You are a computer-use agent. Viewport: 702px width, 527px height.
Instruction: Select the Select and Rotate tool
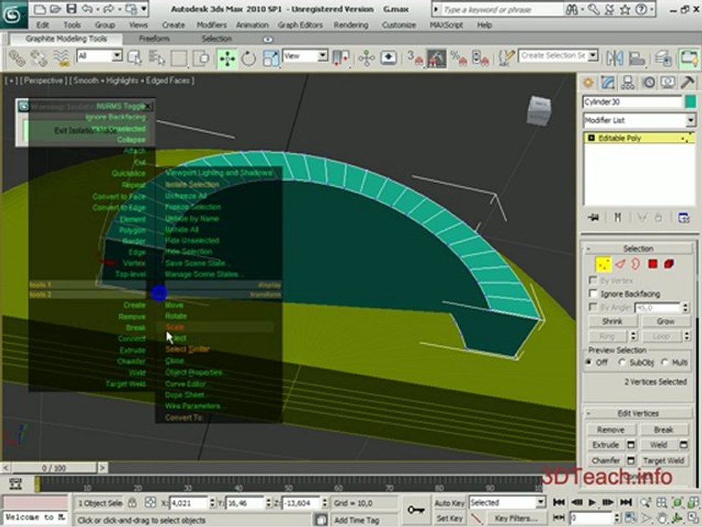click(x=249, y=59)
